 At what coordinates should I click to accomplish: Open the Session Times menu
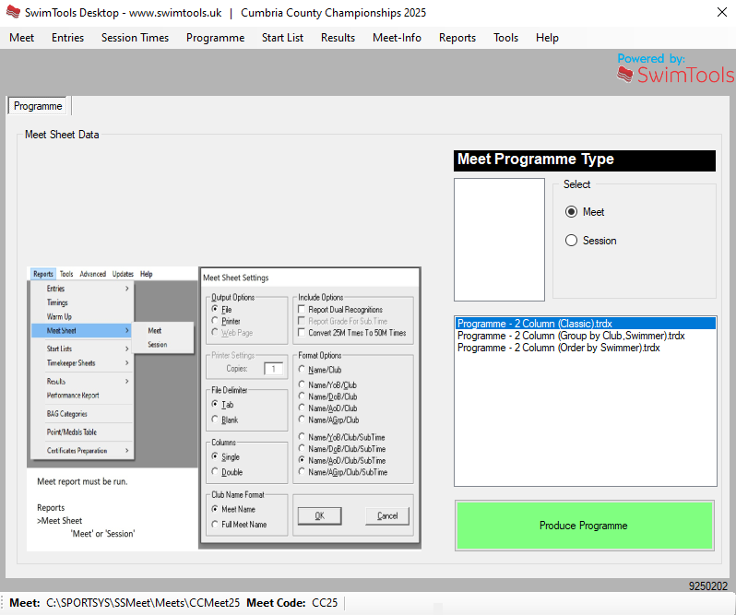tap(135, 38)
